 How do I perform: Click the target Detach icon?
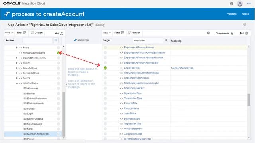(x=130, y=33)
